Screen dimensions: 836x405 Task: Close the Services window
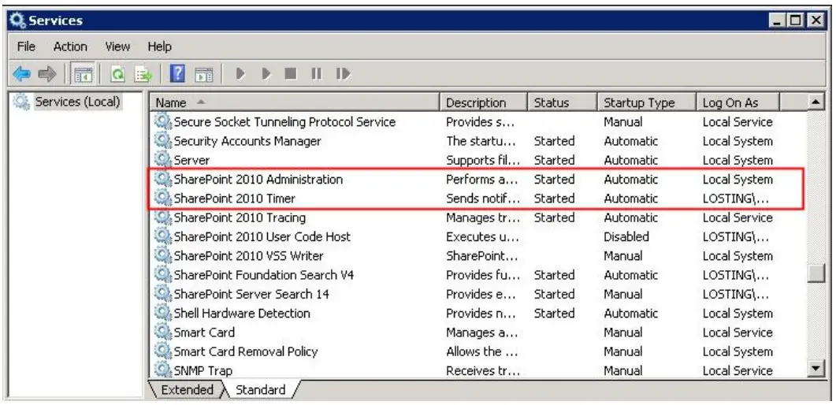tap(816, 20)
